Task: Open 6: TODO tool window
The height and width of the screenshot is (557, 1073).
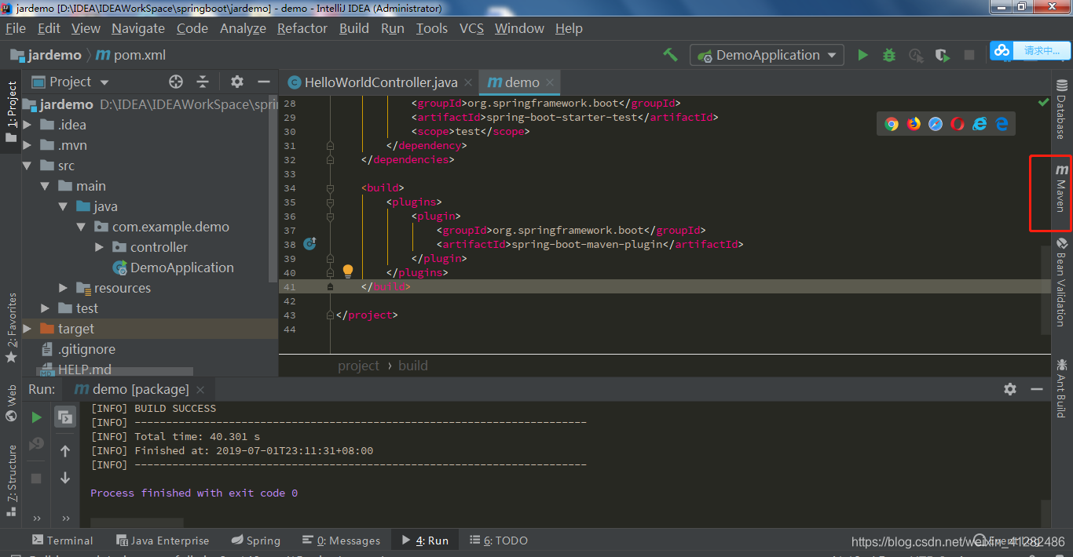Action: pyautogui.click(x=499, y=541)
